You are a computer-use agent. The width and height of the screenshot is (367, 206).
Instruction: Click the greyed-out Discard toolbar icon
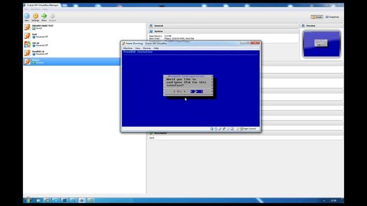52,16
